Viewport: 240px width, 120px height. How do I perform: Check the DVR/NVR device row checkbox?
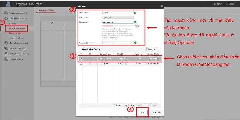(81, 63)
